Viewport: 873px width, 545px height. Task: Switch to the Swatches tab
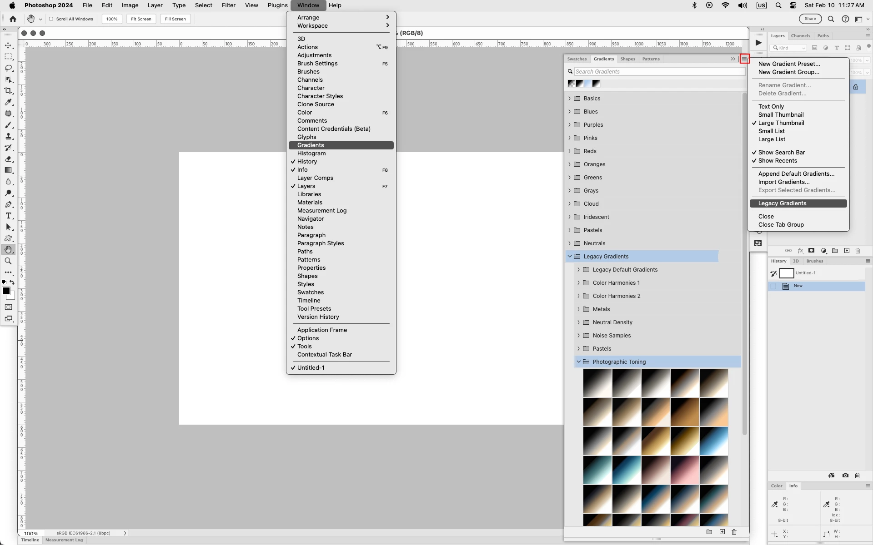click(577, 59)
